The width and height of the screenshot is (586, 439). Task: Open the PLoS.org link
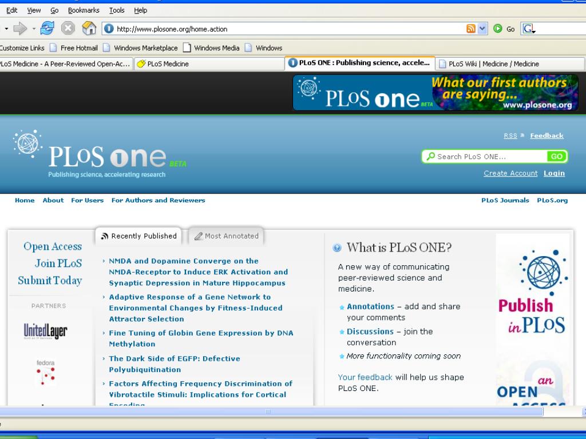[552, 200]
